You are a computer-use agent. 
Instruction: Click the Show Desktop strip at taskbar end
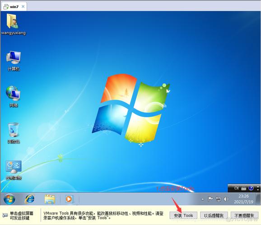click(258, 199)
